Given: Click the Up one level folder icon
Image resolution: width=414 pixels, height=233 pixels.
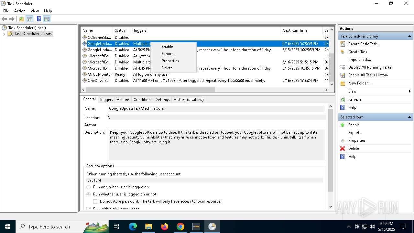Looking at the screenshot, I should [22, 19].
